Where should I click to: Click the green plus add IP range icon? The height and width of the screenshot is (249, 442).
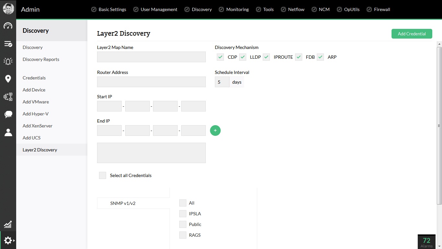click(215, 130)
